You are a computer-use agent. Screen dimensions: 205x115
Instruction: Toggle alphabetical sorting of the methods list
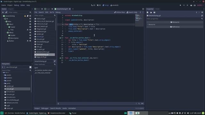[55, 61]
